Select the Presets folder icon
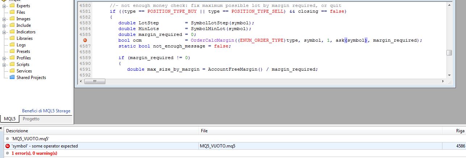 click(x=12, y=51)
